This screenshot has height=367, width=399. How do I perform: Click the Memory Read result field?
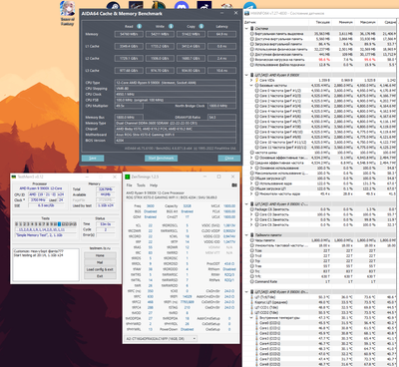129,34
